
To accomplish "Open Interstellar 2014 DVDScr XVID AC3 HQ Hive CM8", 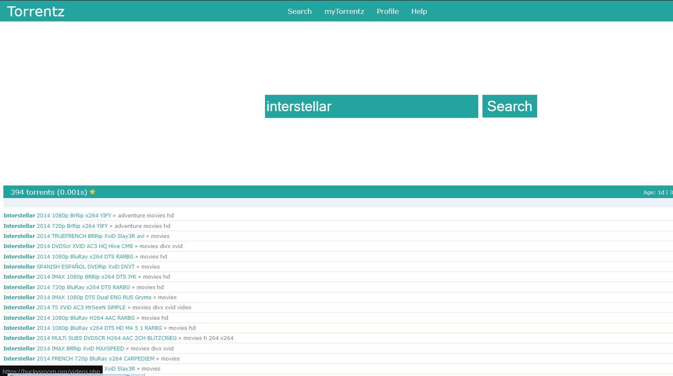I will [x=68, y=246].
